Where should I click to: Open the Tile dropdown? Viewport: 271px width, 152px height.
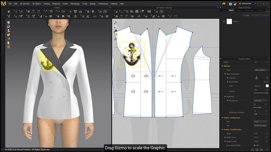(261, 126)
